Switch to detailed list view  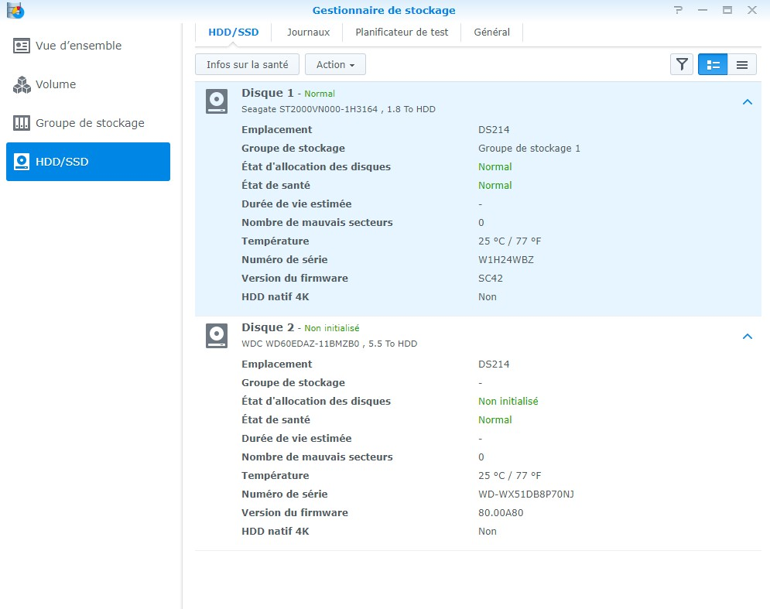[x=713, y=64]
